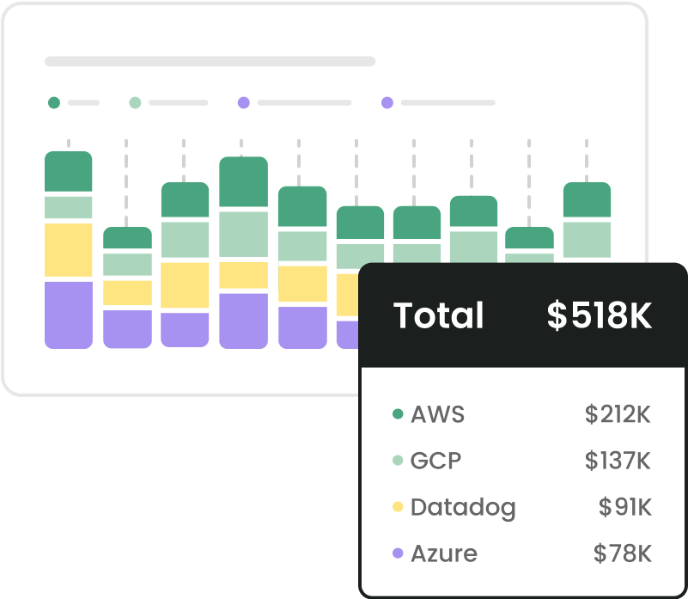The height and width of the screenshot is (599, 688).
Task: Select the light green legend dot above chart
Action: tap(135, 103)
